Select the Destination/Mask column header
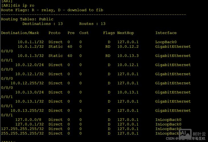Image resolution: width=208 pixels, height=142 pixels. pyautogui.click(x=20, y=33)
